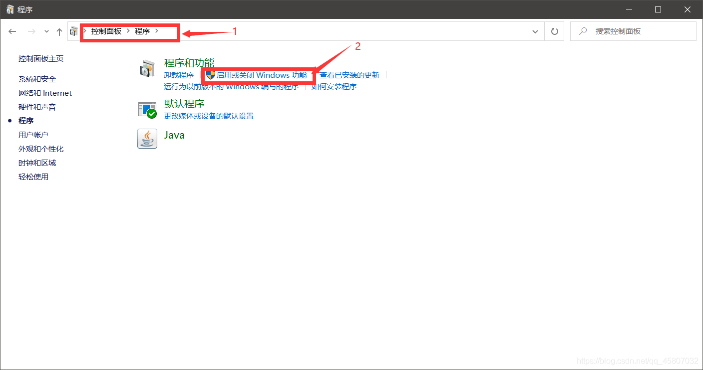Click 更改媒体或设备的默认设置 link
This screenshot has width=703, height=370.
pyautogui.click(x=209, y=116)
